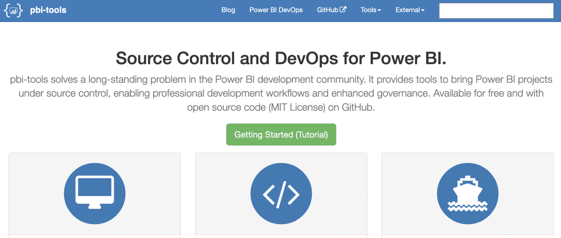Image resolution: width=561 pixels, height=238 pixels.
Task: Select the desktop monitor feature icon
Action: (95, 193)
